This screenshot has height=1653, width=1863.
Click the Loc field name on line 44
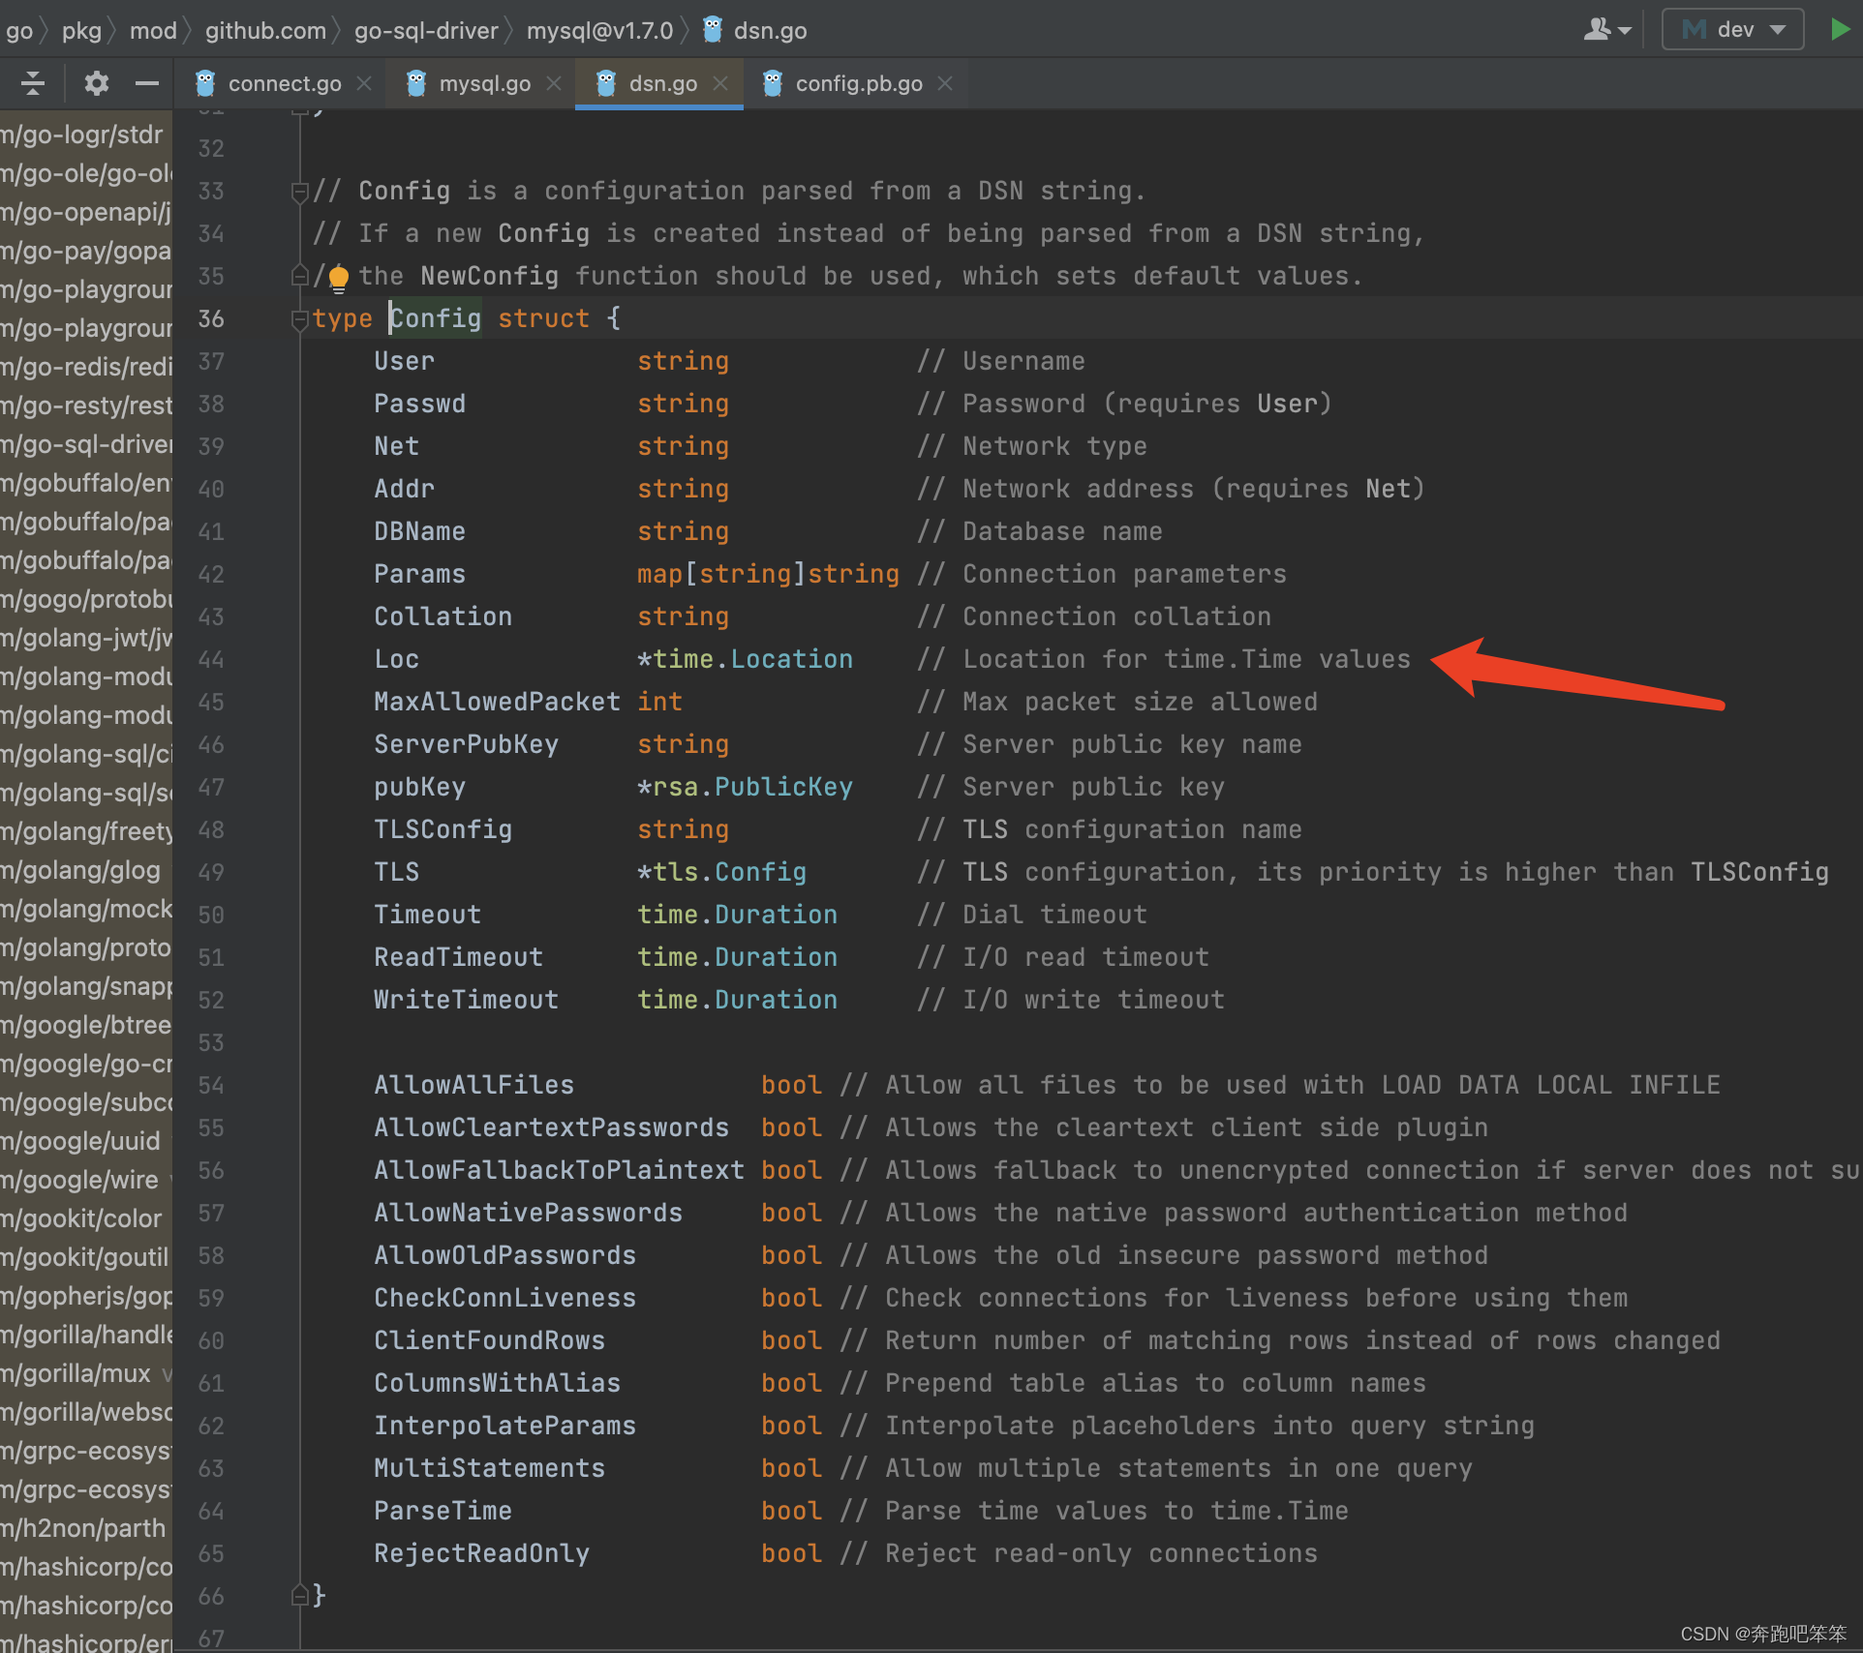pos(397,659)
